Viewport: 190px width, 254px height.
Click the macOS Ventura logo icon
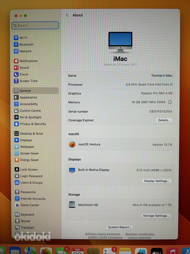72,144
